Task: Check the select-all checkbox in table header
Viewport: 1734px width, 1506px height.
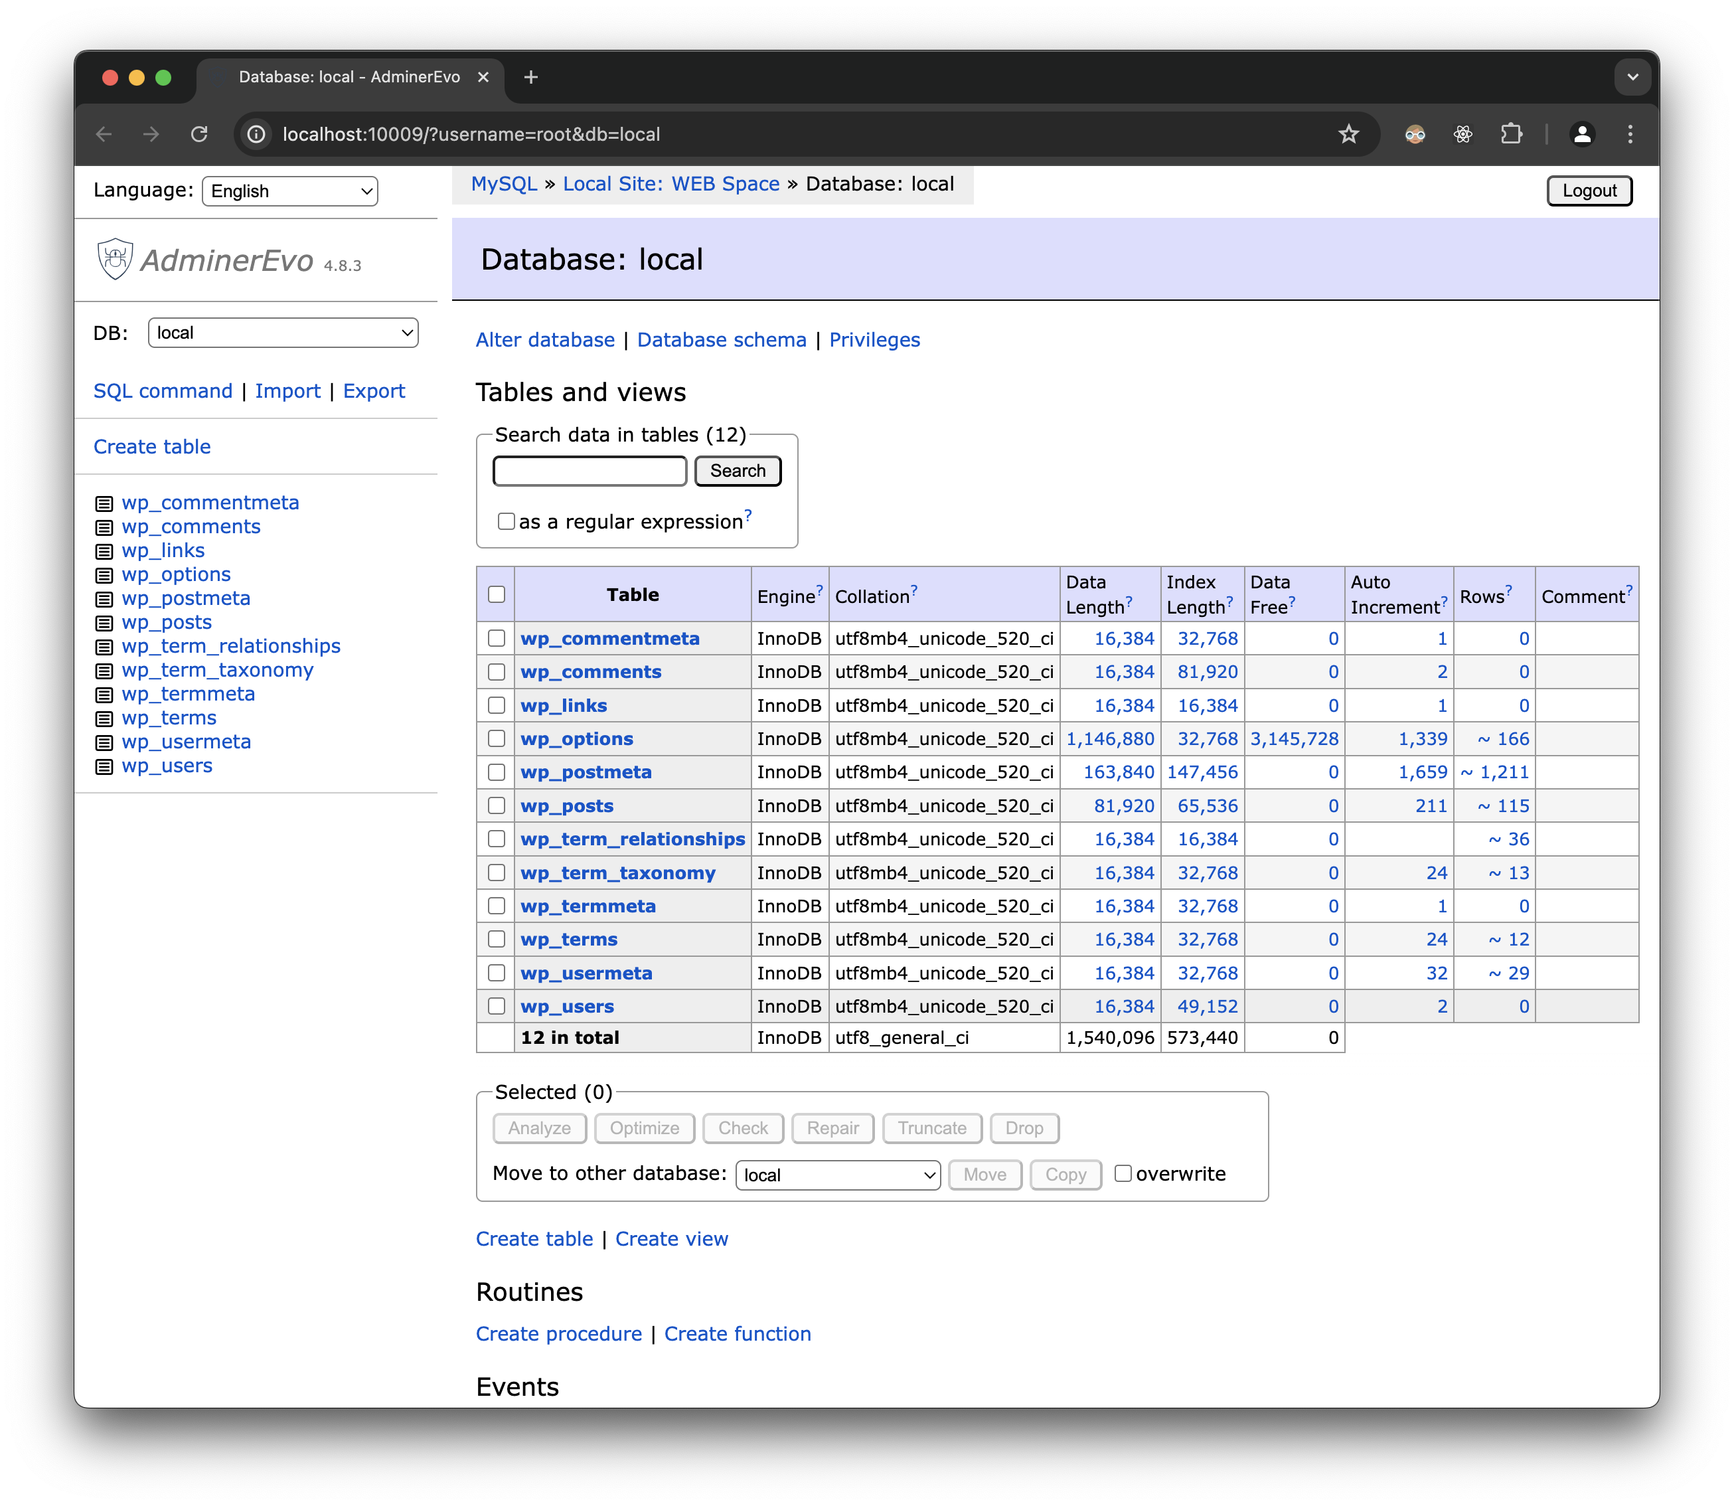Action: click(x=496, y=594)
